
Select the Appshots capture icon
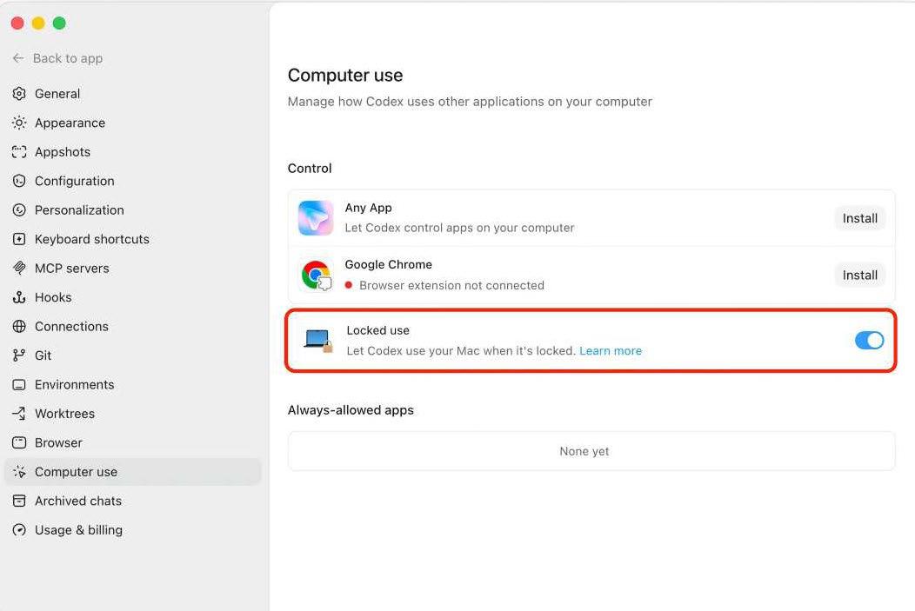pyautogui.click(x=19, y=151)
